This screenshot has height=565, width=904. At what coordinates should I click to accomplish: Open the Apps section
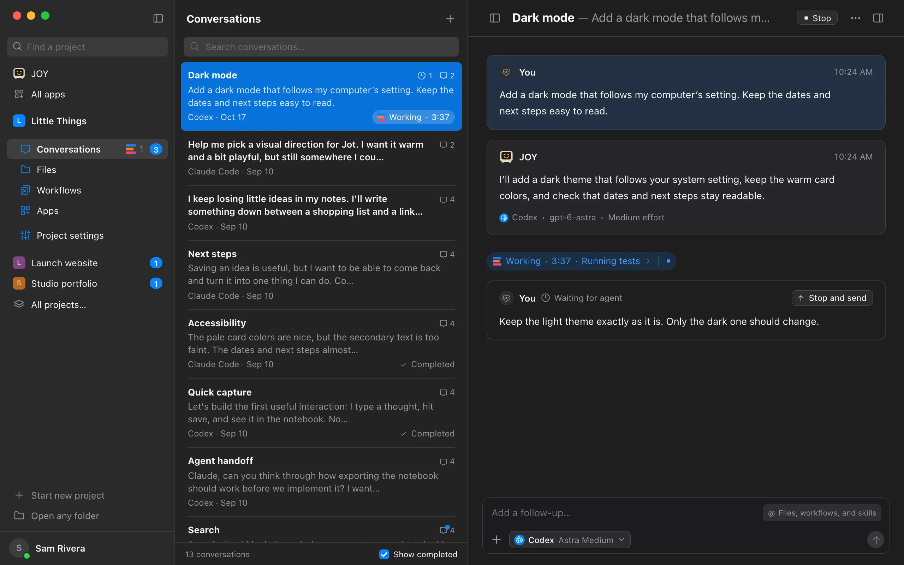88,211
